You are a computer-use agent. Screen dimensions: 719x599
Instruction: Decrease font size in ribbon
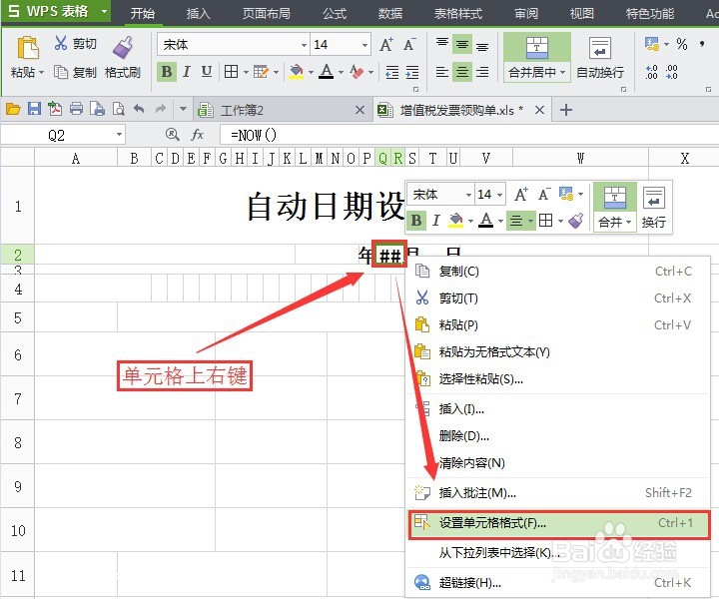point(409,45)
